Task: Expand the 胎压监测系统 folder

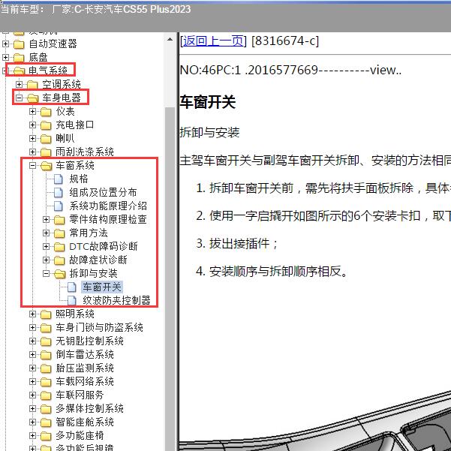Action: 32,368
